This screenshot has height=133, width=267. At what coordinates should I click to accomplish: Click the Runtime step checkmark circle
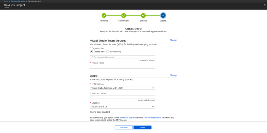tap(104, 15)
